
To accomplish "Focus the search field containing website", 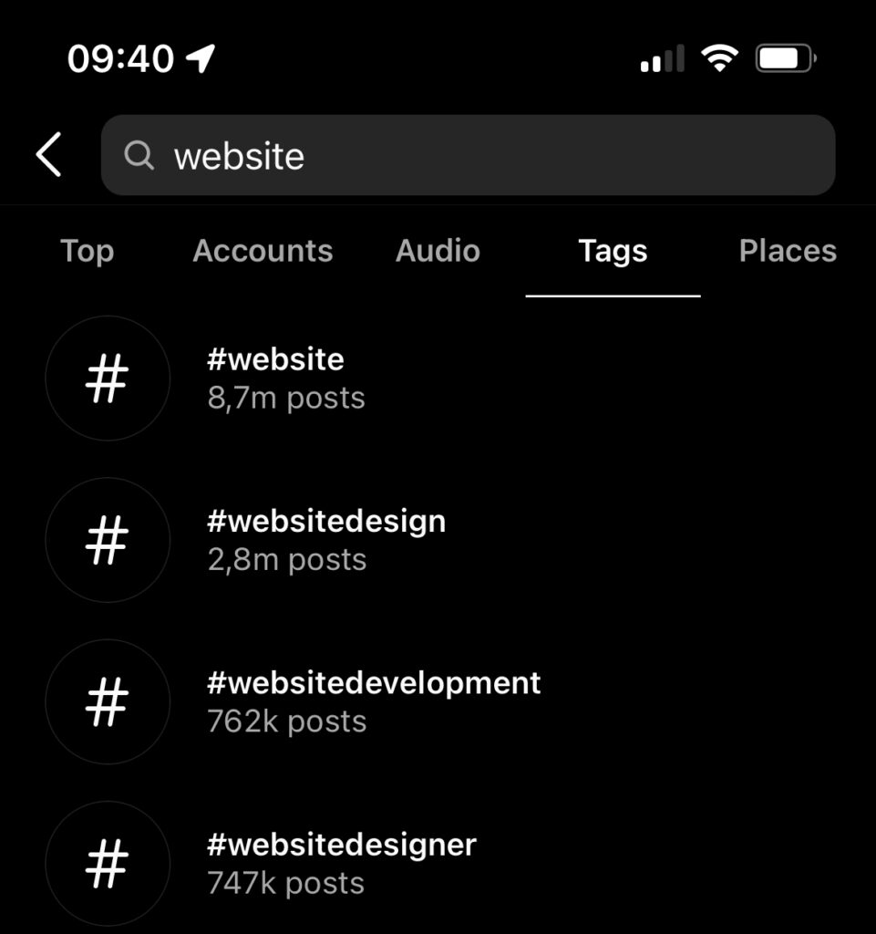I will pyautogui.click(x=469, y=155).
